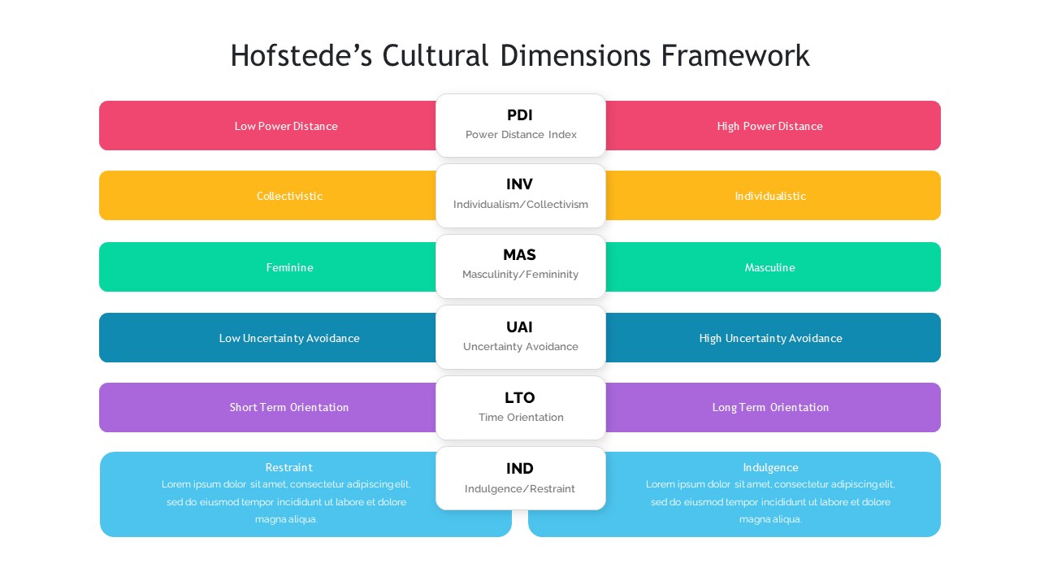Click the Masculine green segment
The image size is (1040, 585).
point(770,266)
